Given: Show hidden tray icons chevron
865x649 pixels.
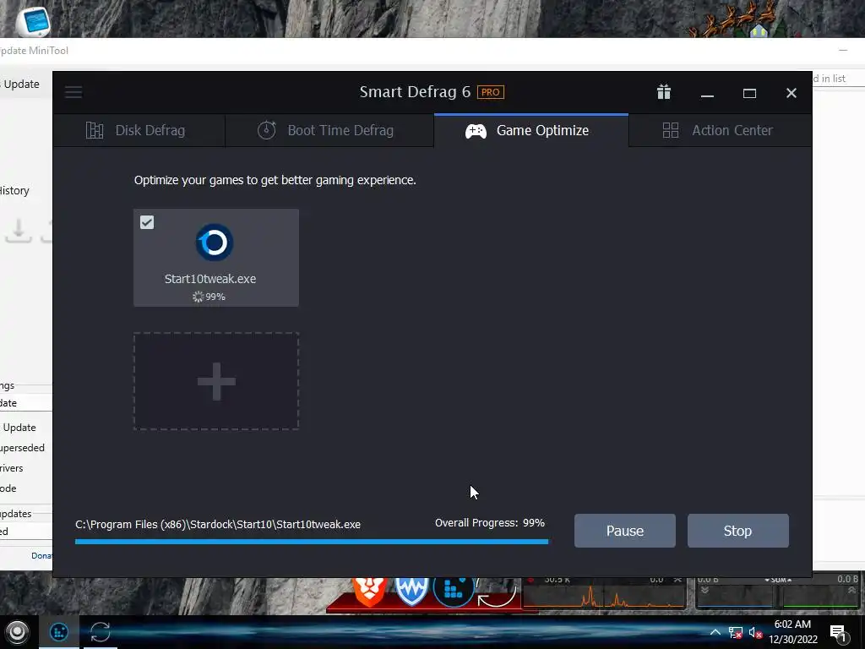Looking at the screenshot, I should (x=715, y=632).
